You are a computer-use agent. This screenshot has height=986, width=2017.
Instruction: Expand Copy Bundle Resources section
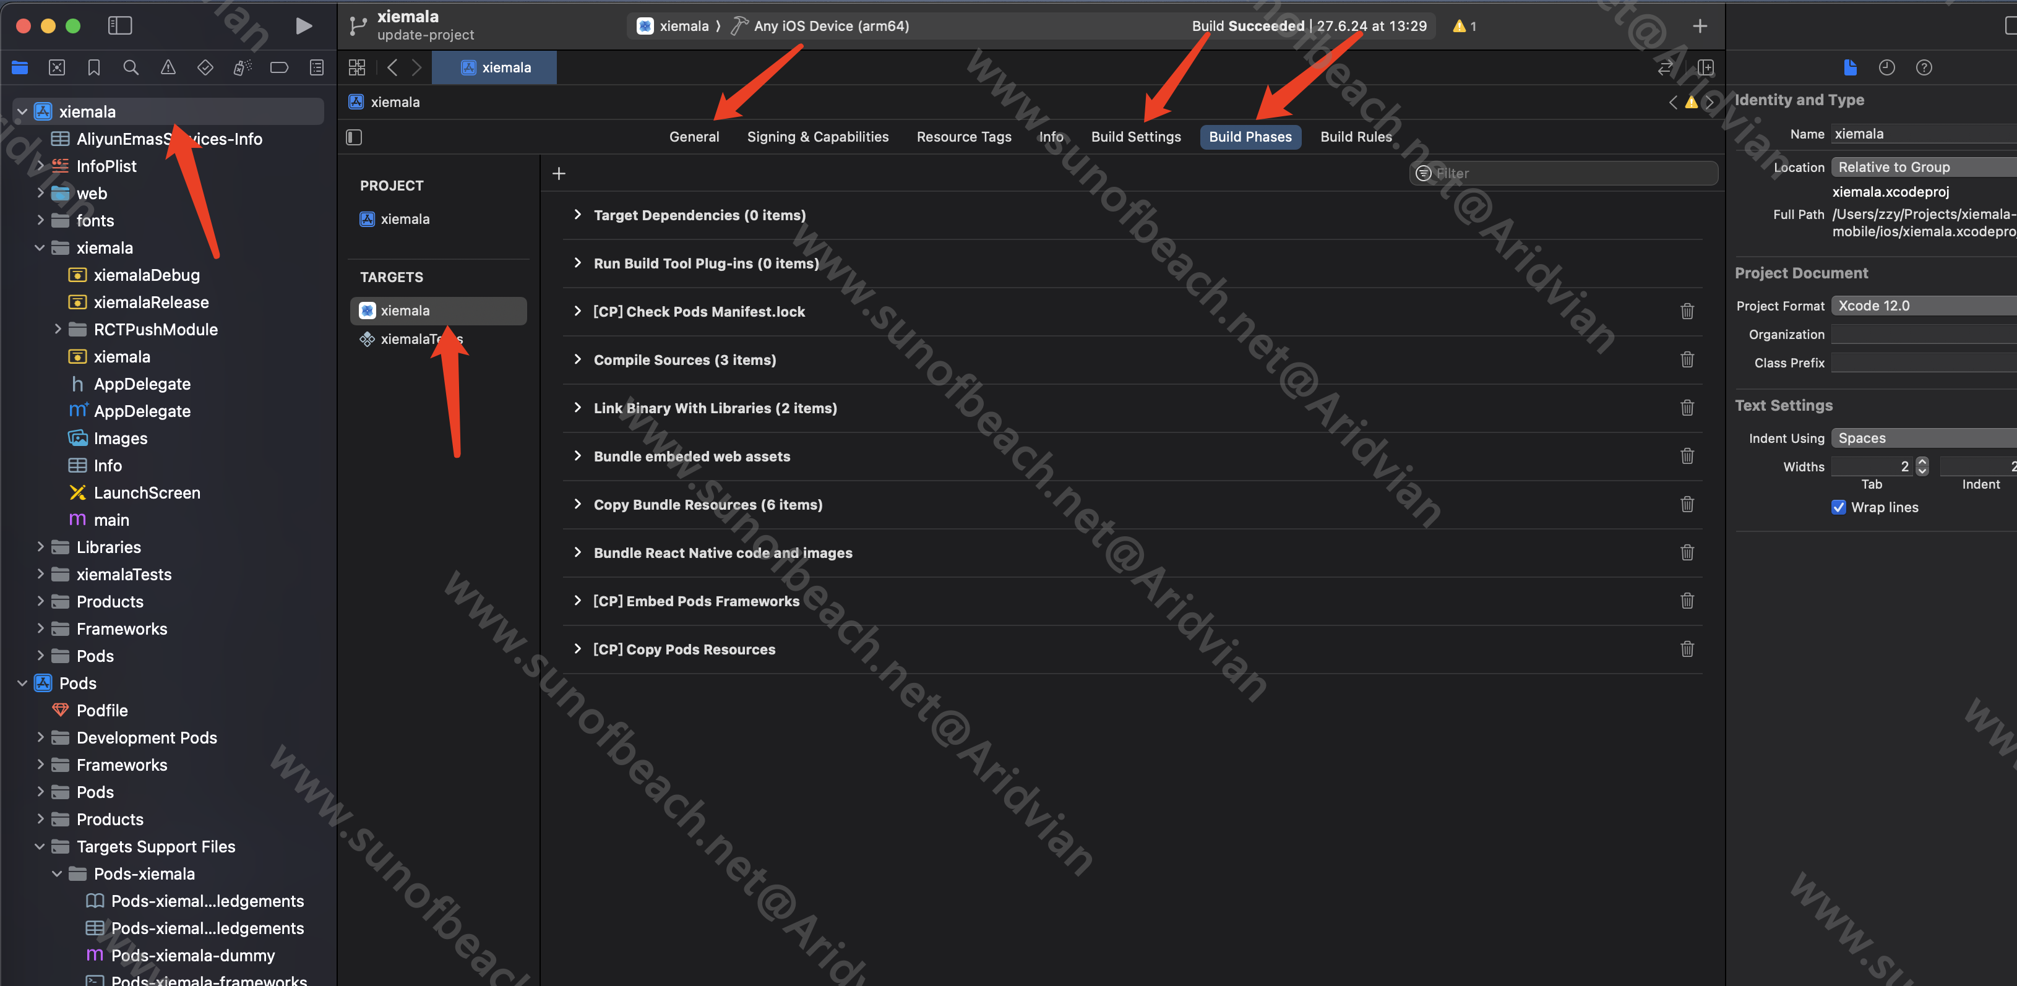(578, 504)
